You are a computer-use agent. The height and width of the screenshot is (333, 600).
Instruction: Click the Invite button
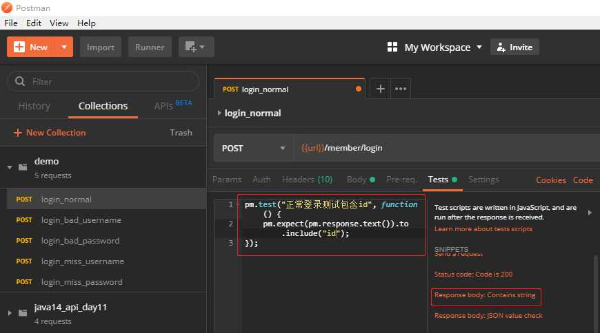coord(514,47)
